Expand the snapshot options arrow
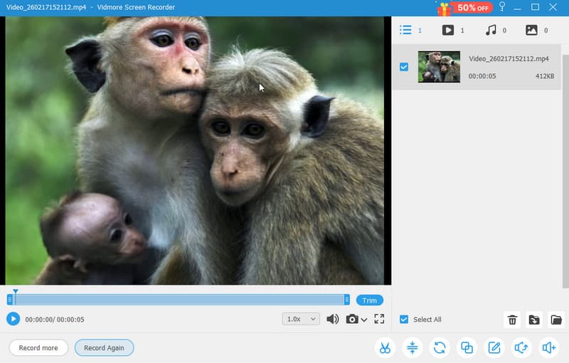The width and height of the screenshot is (569, 363). [364, 320]
